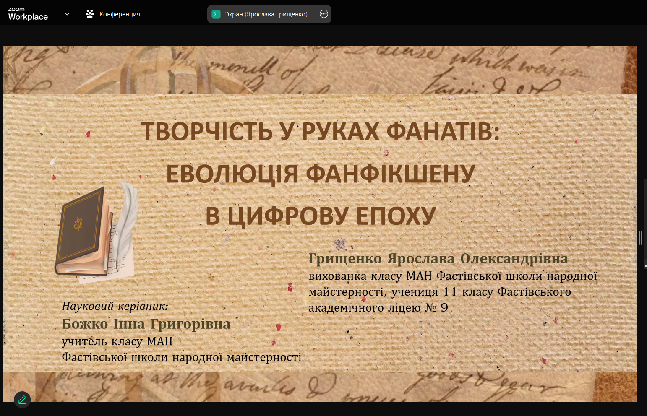
Task: Click the вихованка класу МАН text line
Action: pos(452,276)
